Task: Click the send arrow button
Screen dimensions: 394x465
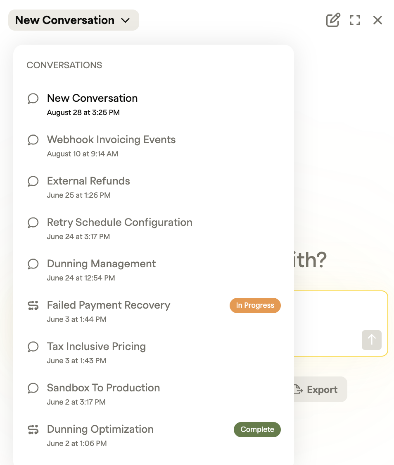Action: coord(372,340)
